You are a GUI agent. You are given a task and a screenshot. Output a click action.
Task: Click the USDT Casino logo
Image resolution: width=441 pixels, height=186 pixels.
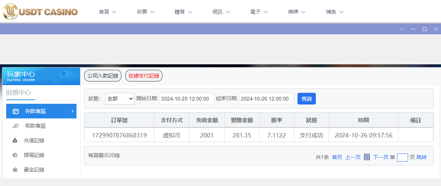pos(40,12)
